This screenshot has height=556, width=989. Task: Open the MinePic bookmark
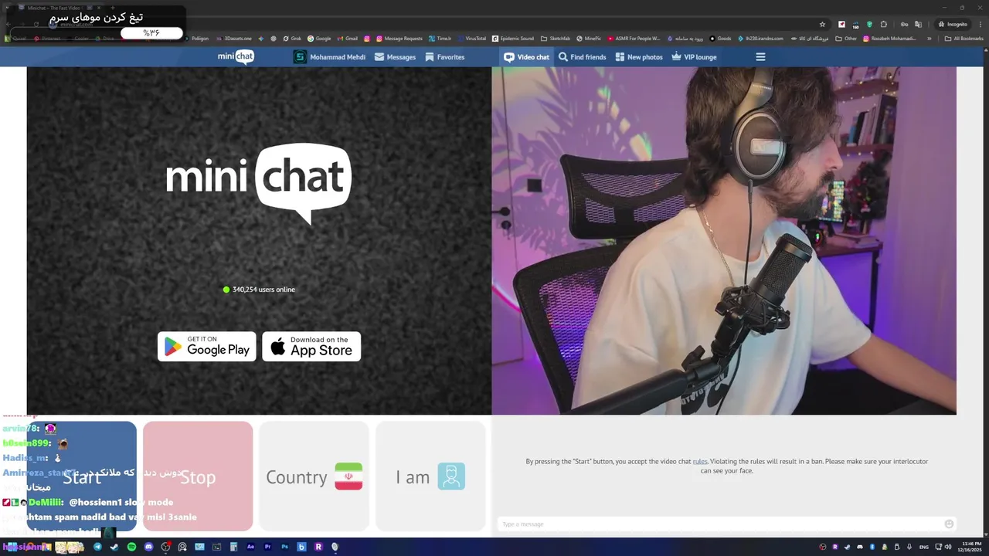pyautogui.click(x=589, y=38)
